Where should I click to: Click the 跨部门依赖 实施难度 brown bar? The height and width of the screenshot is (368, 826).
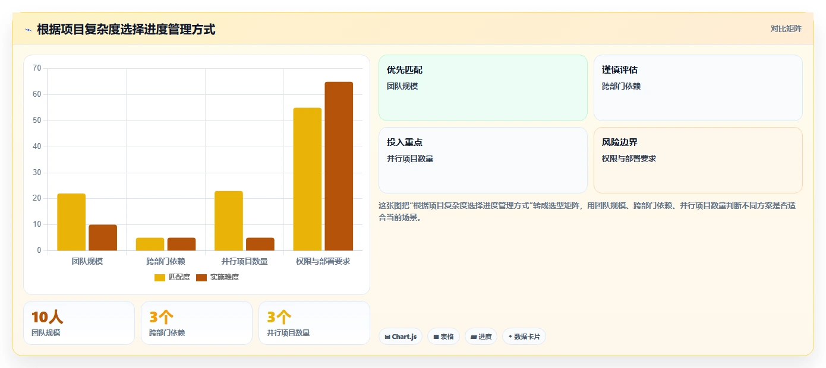tap(181, 244)
